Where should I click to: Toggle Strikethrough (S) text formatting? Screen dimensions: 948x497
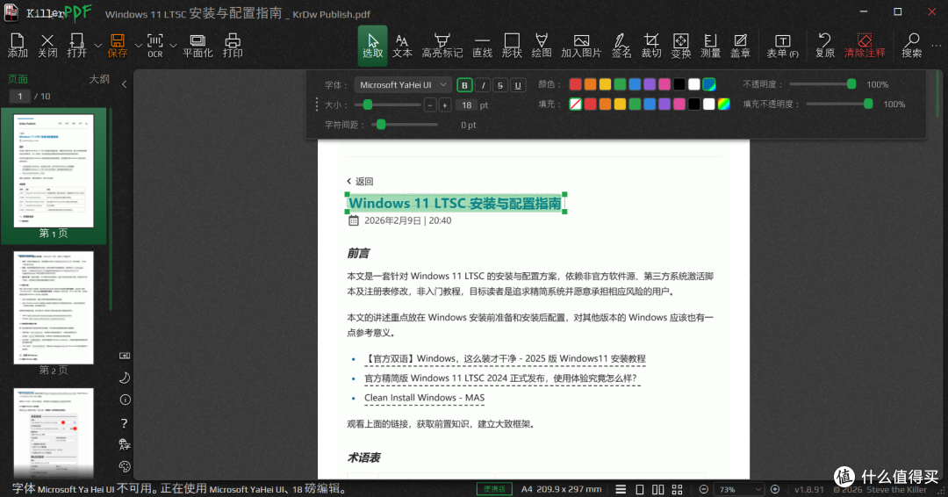tap(500, 85)
